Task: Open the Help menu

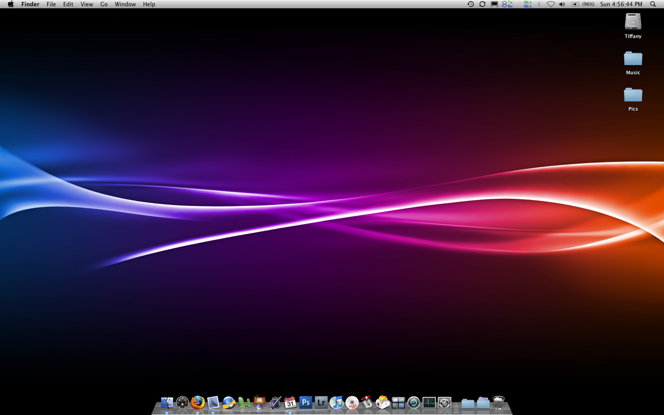Action: (x=149, y=4)
